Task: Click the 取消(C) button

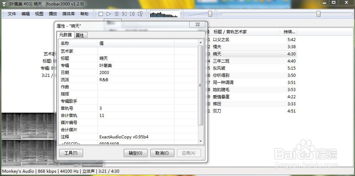Action: (x=162, y=153)
